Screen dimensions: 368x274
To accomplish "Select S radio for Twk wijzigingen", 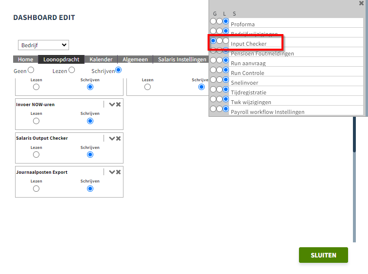I will tap(226, 99).
